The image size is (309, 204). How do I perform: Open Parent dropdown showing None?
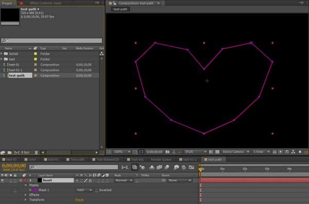[180, 180]
